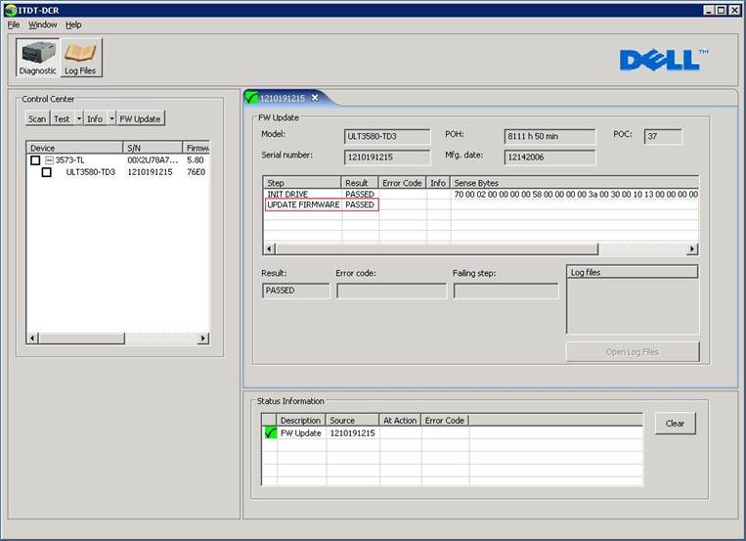Open the Window menu
This screenshot has width=746, height=541.
tap(42, 24)
